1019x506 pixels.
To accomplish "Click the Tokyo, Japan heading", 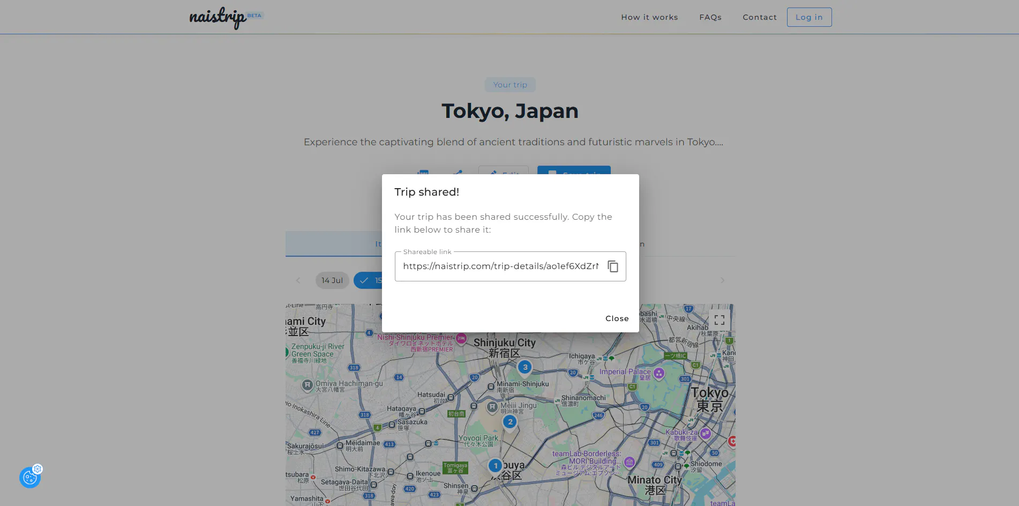I will (x=510, y=111).
